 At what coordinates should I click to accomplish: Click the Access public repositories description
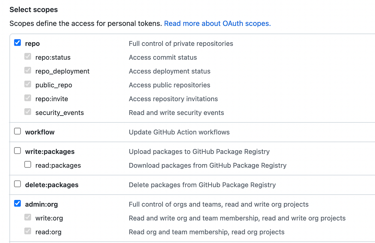pos(169,85)
